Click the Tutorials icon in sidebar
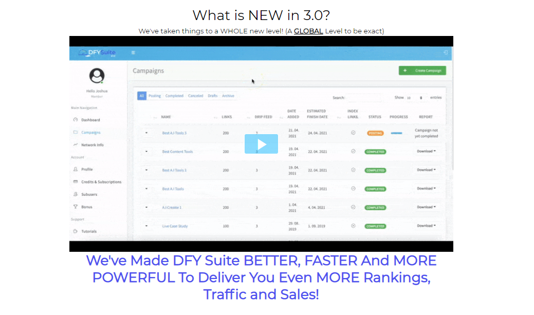 76,231
